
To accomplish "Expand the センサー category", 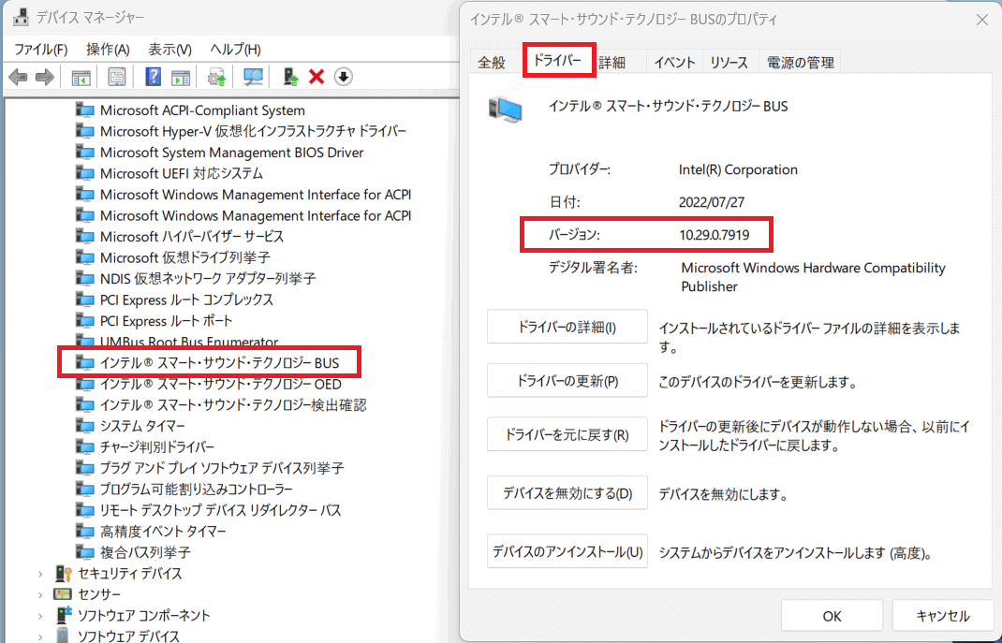I will coord(40,595).
